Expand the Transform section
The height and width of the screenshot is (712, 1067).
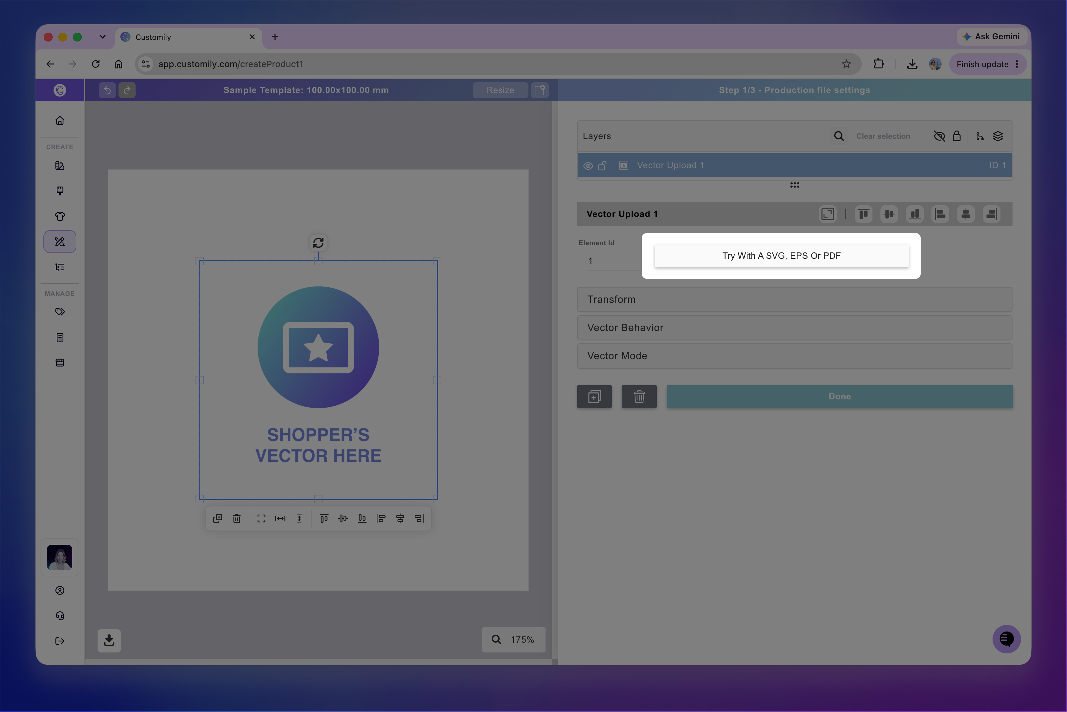pos(795,300)
